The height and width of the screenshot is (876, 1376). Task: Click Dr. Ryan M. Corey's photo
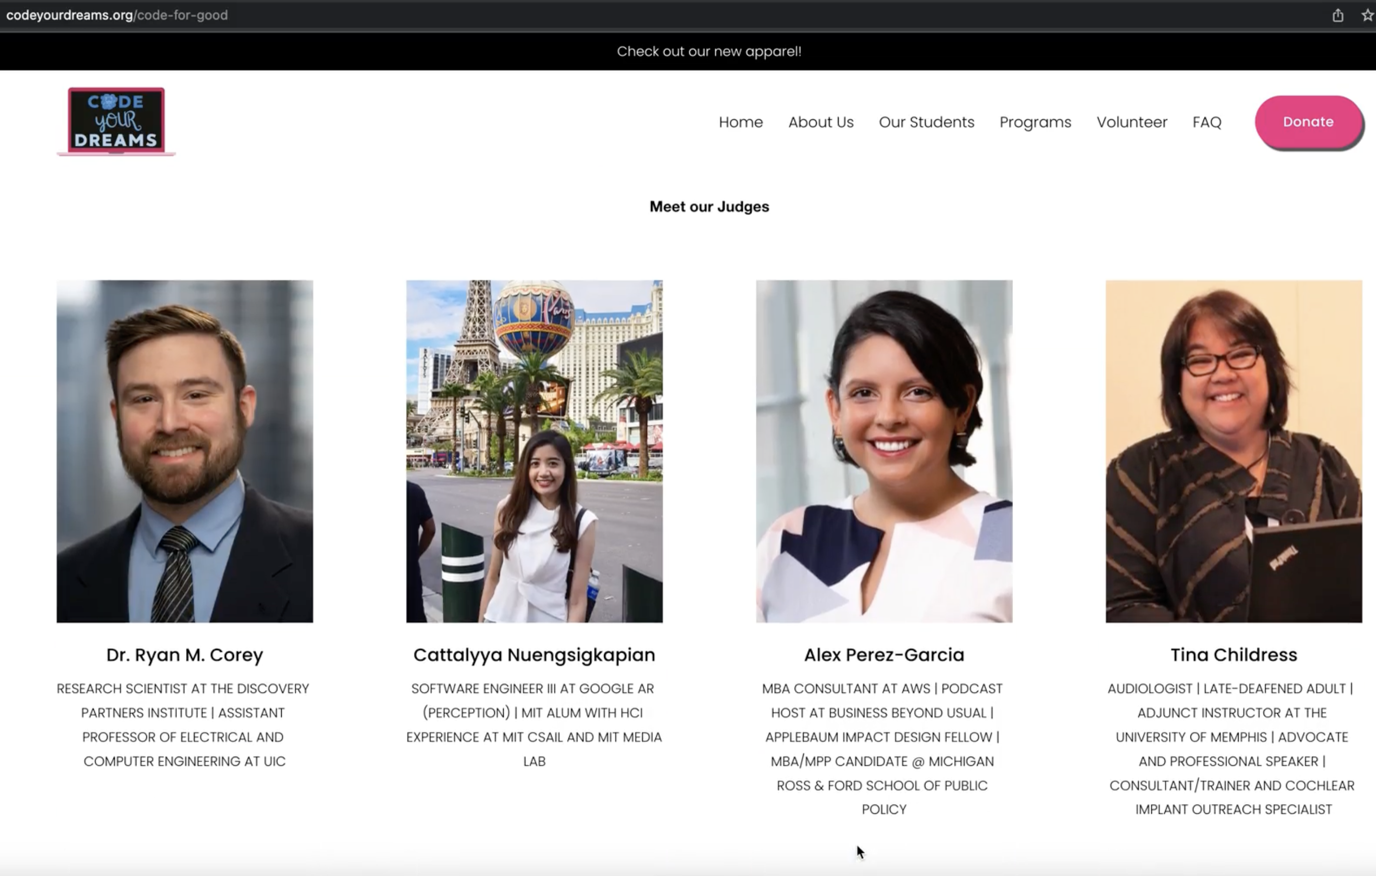pyautogui.click(x=185, y=451)
